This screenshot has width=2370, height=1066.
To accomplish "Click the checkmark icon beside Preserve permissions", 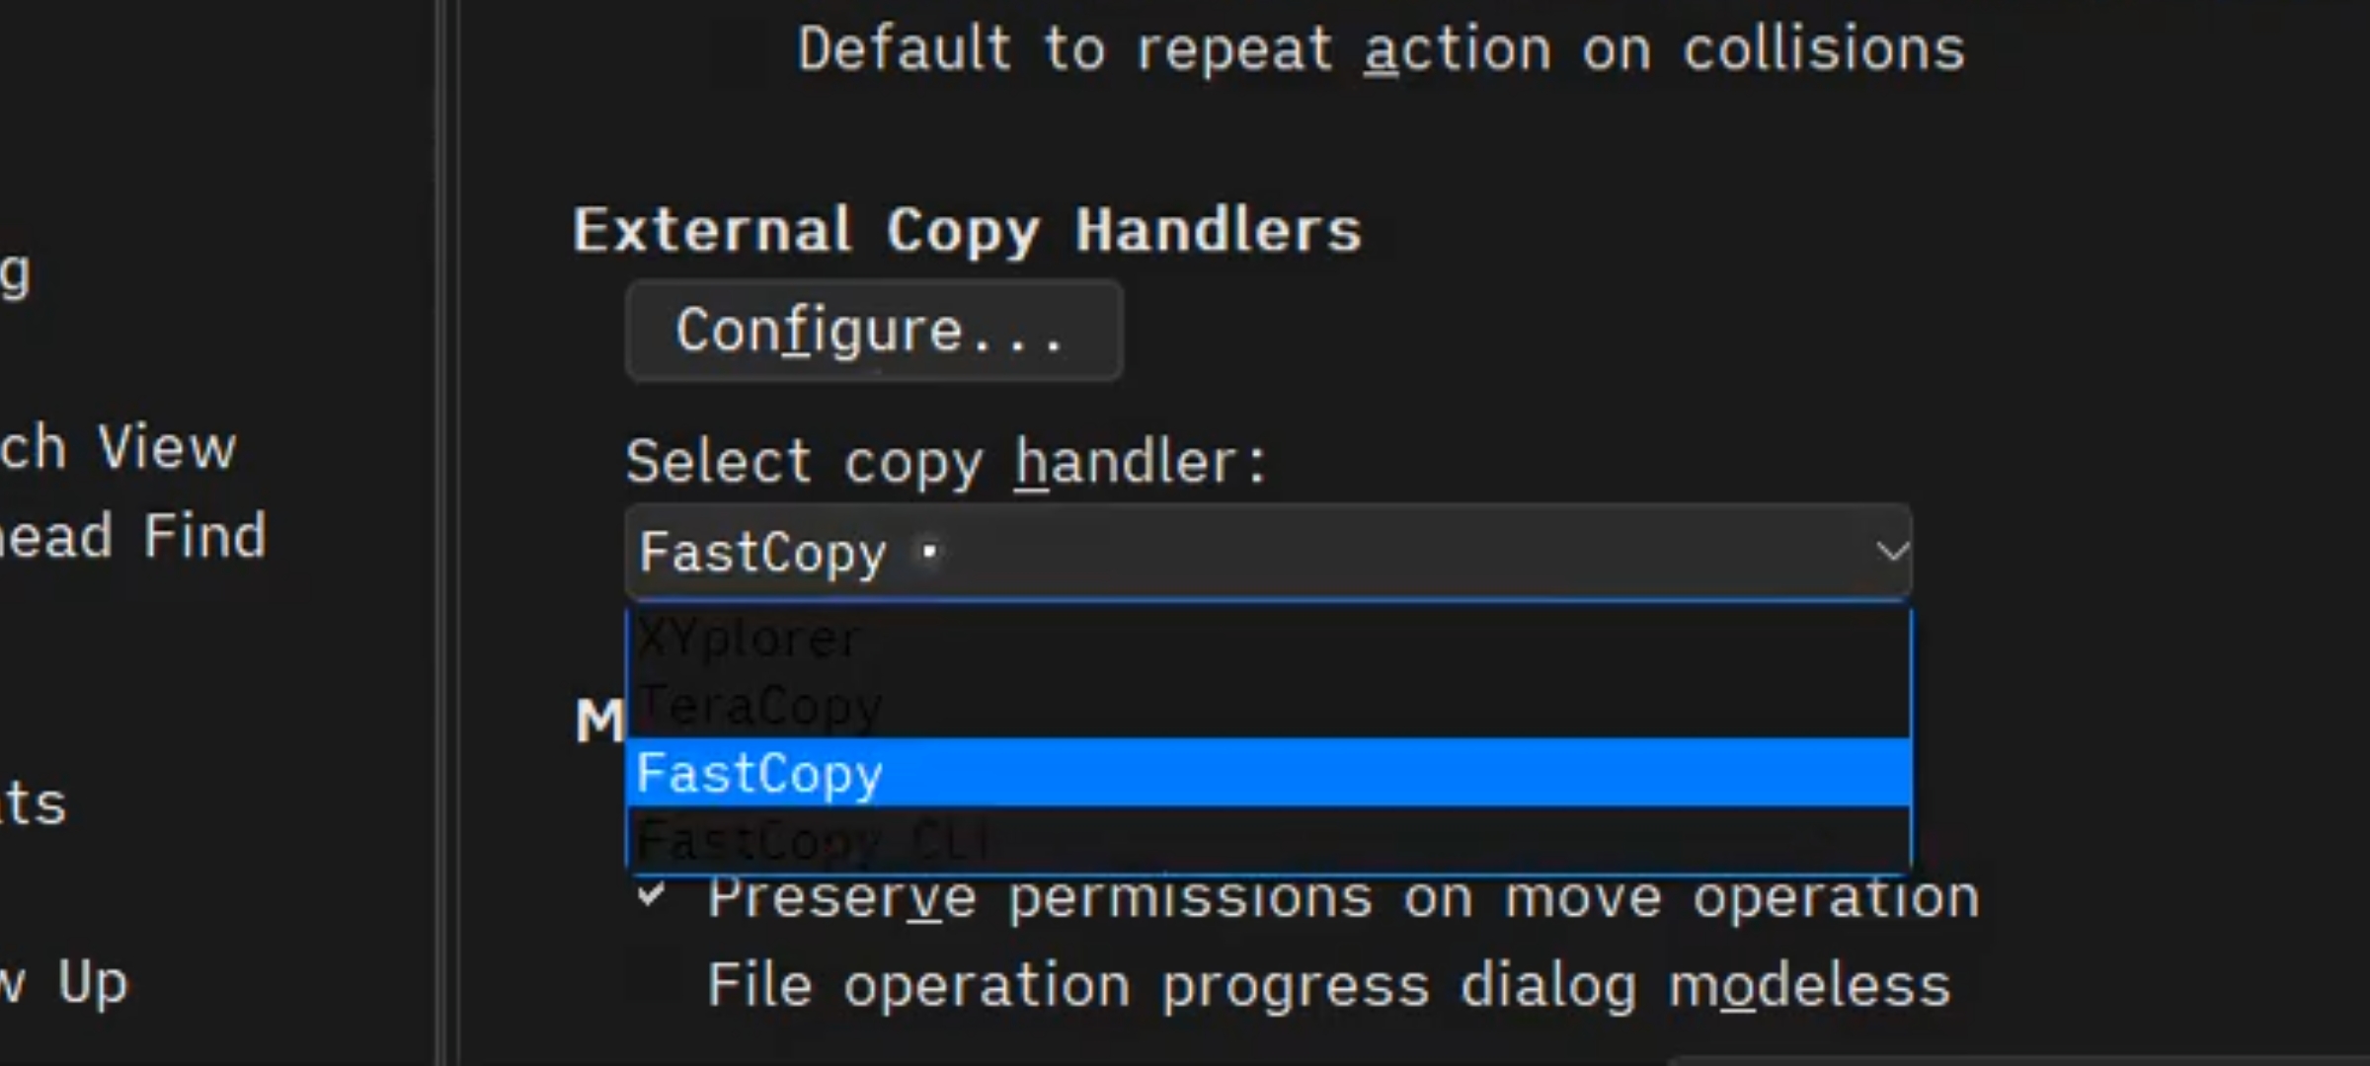I will pos(651,896).
